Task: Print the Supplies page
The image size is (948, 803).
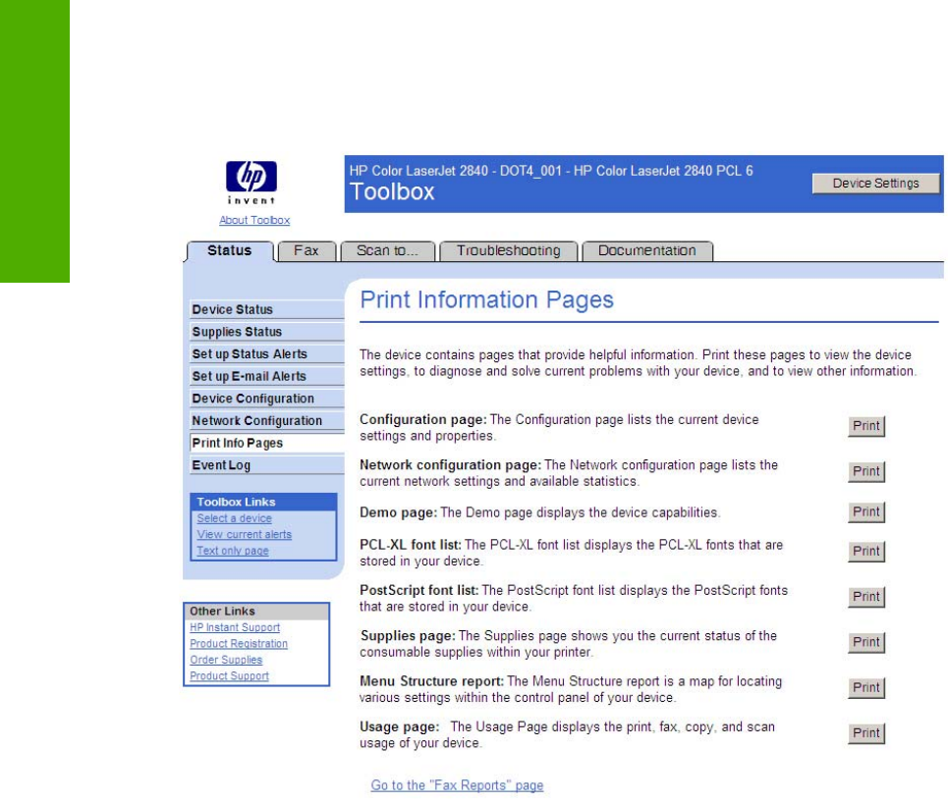Action: pos(865,642)
